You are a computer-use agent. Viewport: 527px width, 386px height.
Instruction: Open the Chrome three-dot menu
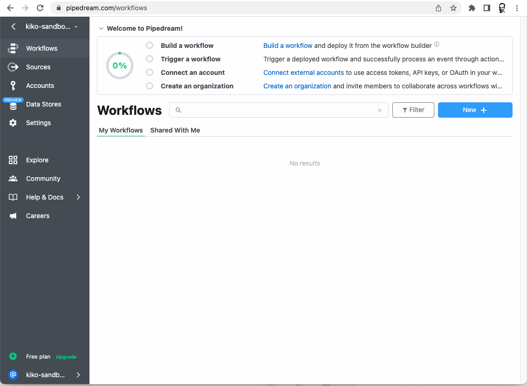pos(517,8)
